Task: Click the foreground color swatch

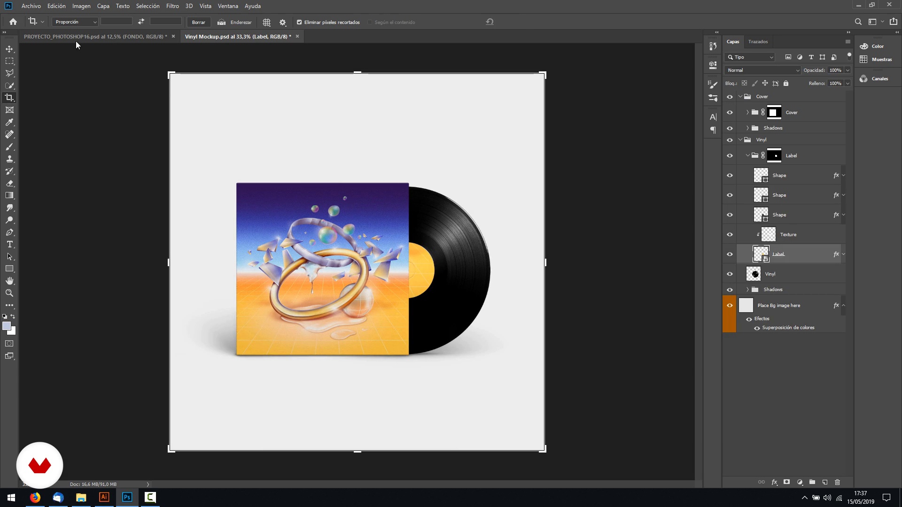Action: click(7, 326)
